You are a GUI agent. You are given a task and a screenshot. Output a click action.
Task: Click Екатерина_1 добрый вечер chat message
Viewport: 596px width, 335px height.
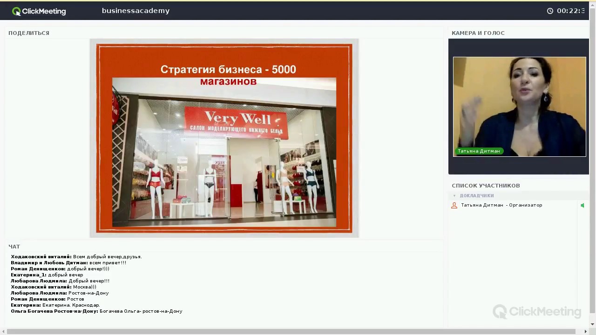coord(47,275)
